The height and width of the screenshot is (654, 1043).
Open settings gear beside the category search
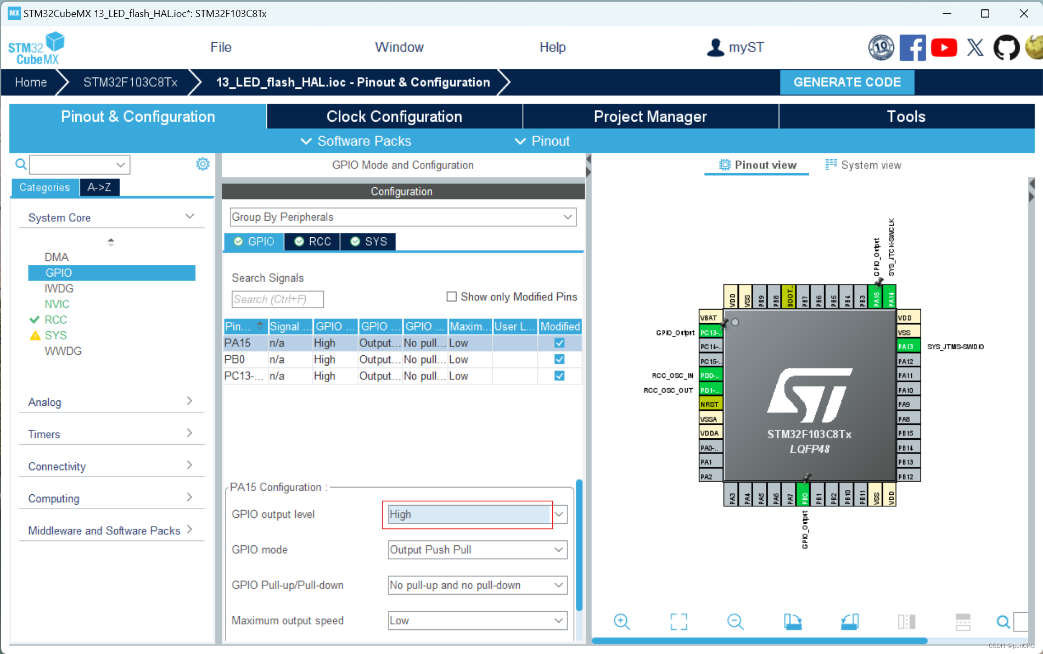coord(203,164)
